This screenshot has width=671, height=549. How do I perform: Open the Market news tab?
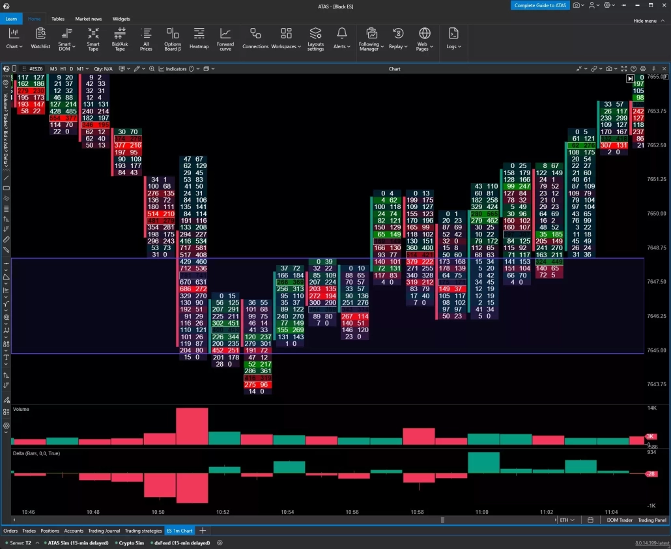point(89,19)
